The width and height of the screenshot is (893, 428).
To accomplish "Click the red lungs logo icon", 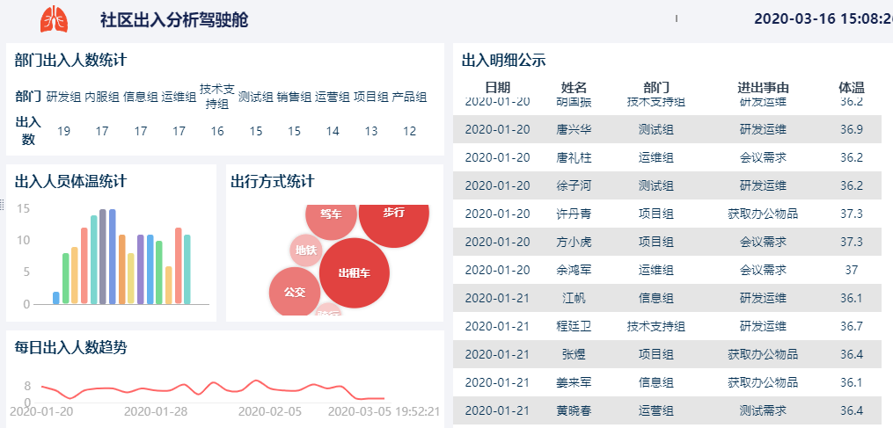I will 54,18.
